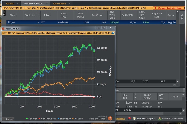Close the Position tab
Image resolution: width=187 pixels, height=124 pixels.
[17, 3]
